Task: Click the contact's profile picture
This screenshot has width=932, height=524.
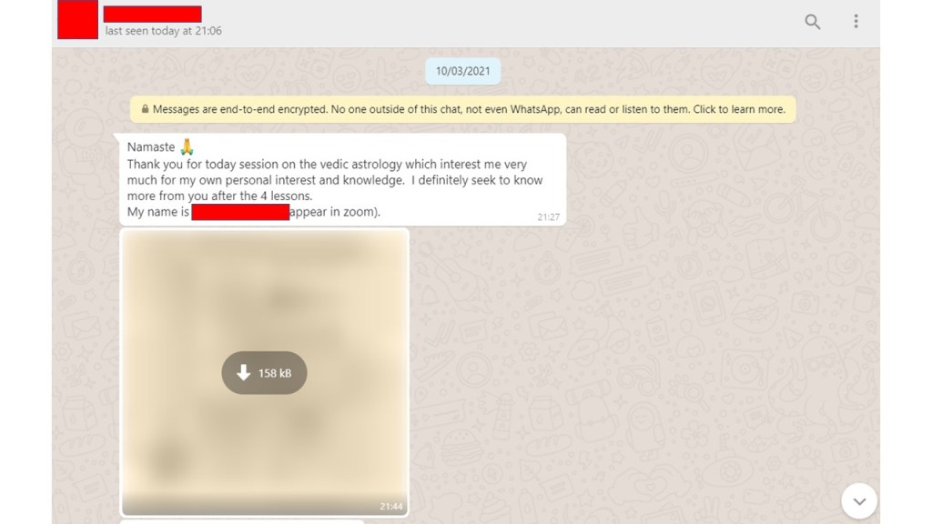Action: (77, 20)
